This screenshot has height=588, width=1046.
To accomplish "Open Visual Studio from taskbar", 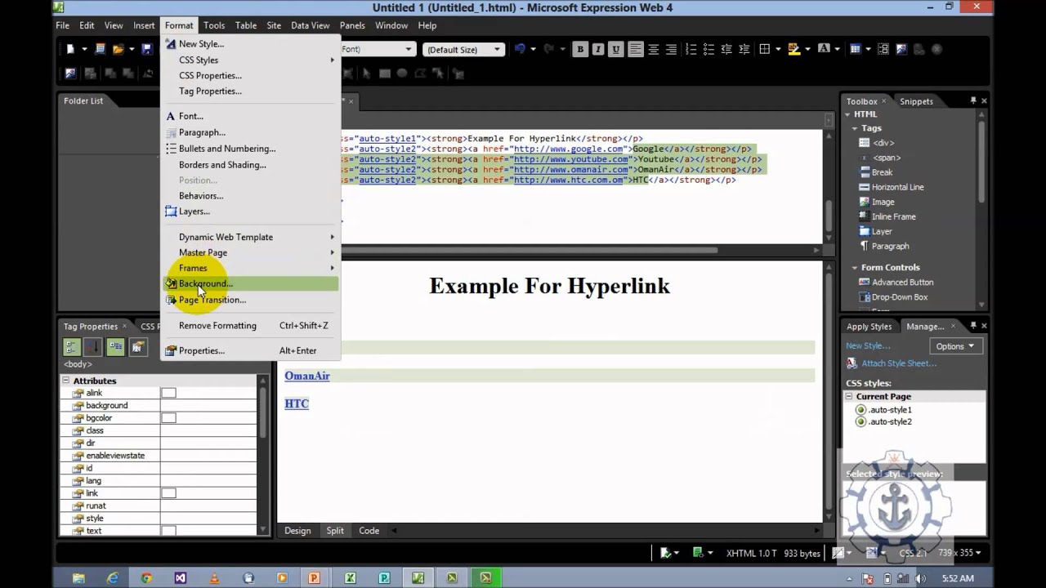I will [180, 577].
